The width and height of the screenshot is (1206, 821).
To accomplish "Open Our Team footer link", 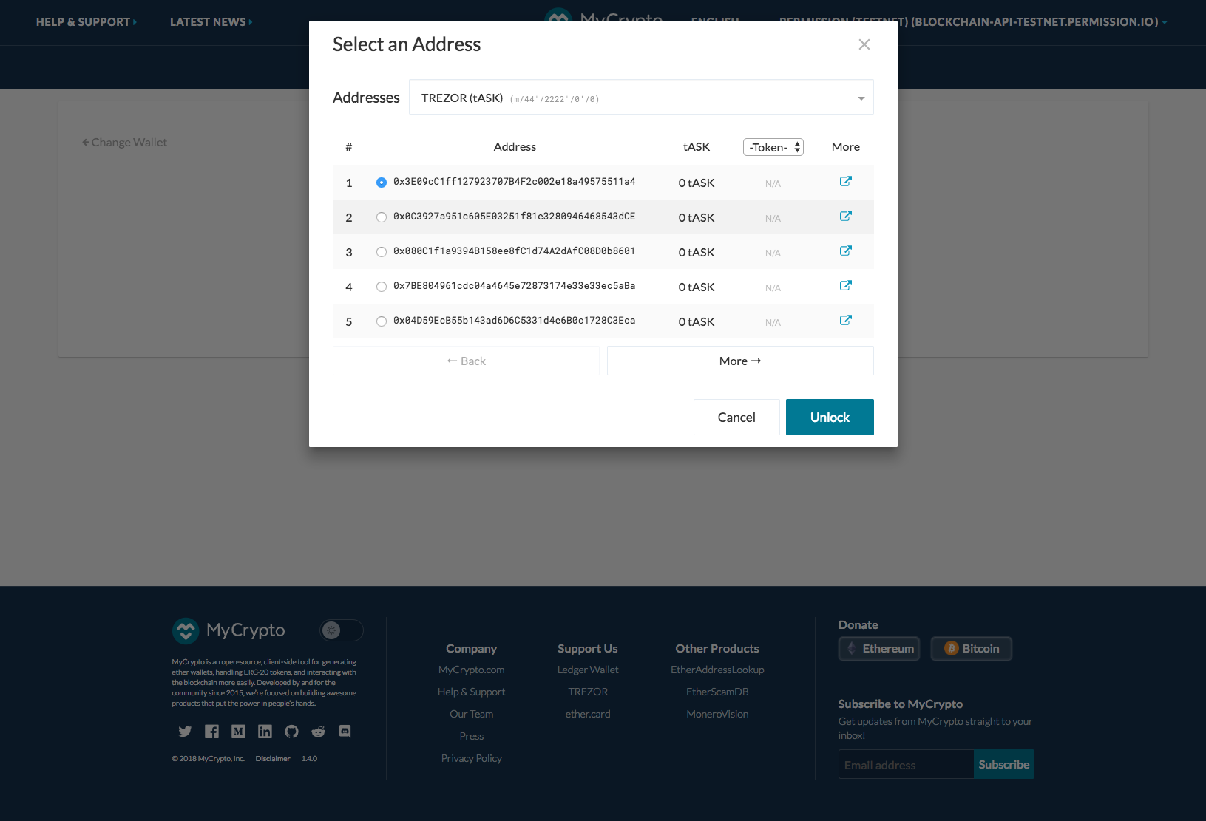I will 472,714.
